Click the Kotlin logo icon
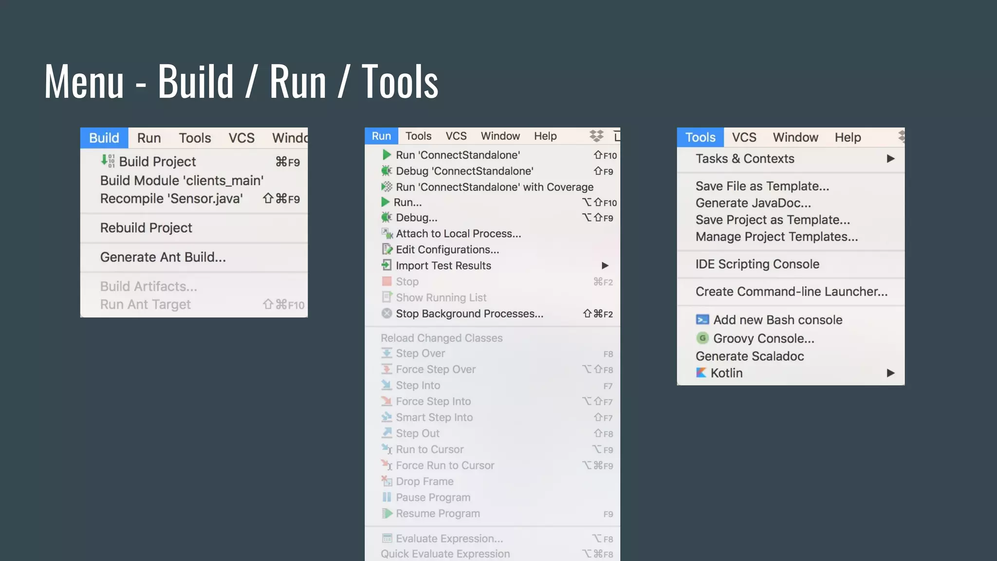The height and width of the screenshot is (561, 997). click(x=701, y=373)
